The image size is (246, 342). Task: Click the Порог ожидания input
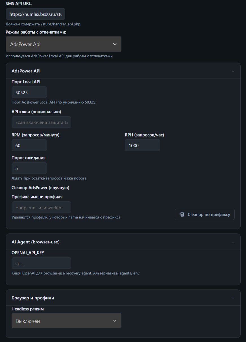click(x=29, y=168)
